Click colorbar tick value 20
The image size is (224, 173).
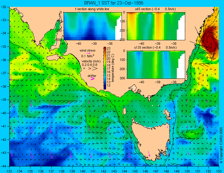click(109, 59)
